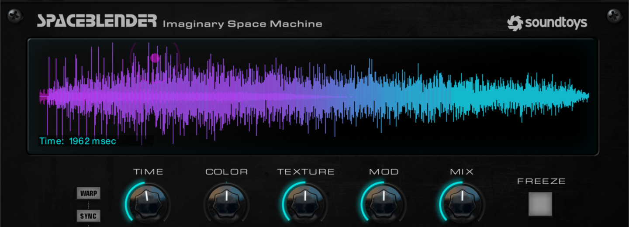Click the TIME label
The image size is (629, 227).
coord(149,172)
